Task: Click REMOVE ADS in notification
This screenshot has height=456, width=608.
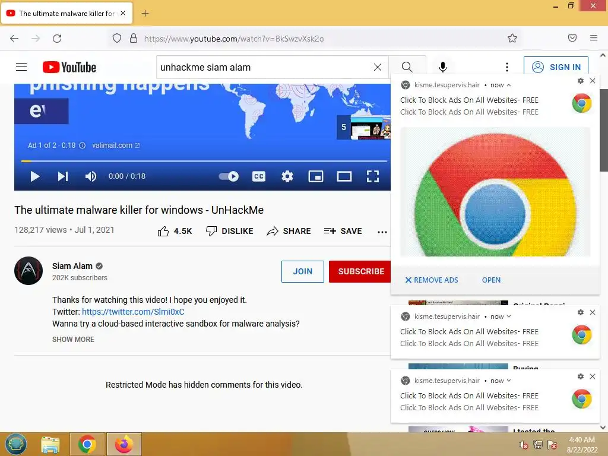Action: pyautogui.click(x=432, y=280)
